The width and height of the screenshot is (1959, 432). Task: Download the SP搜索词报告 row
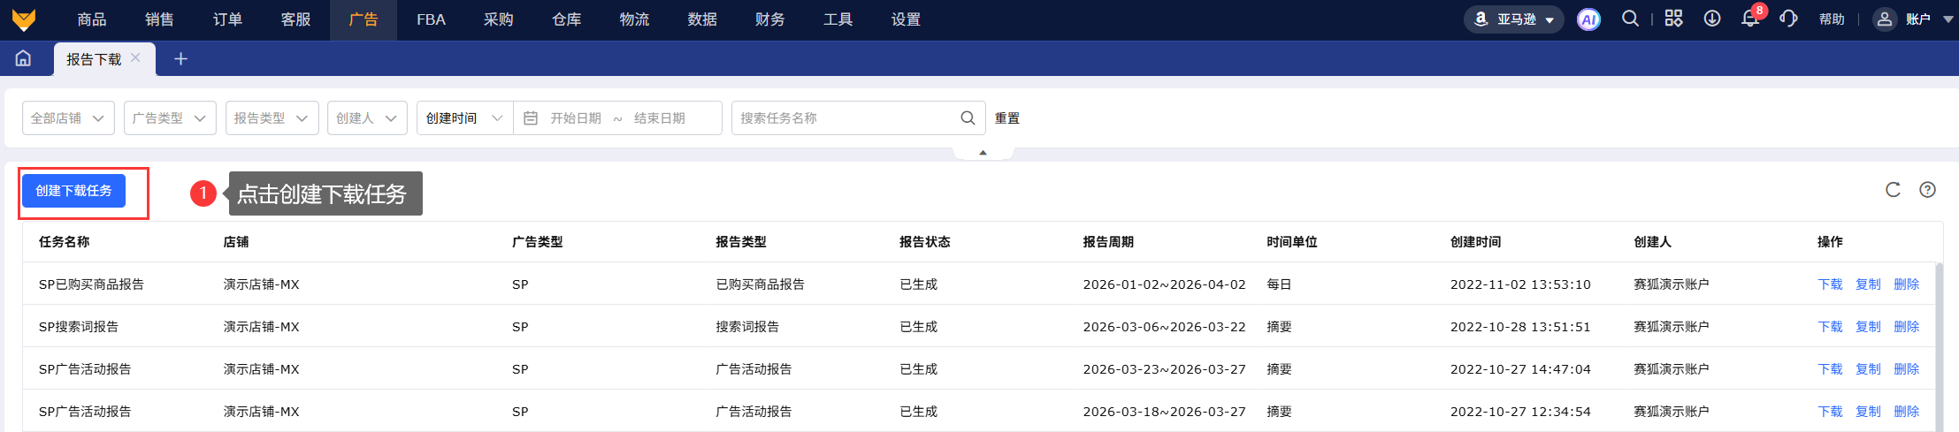1830,327
